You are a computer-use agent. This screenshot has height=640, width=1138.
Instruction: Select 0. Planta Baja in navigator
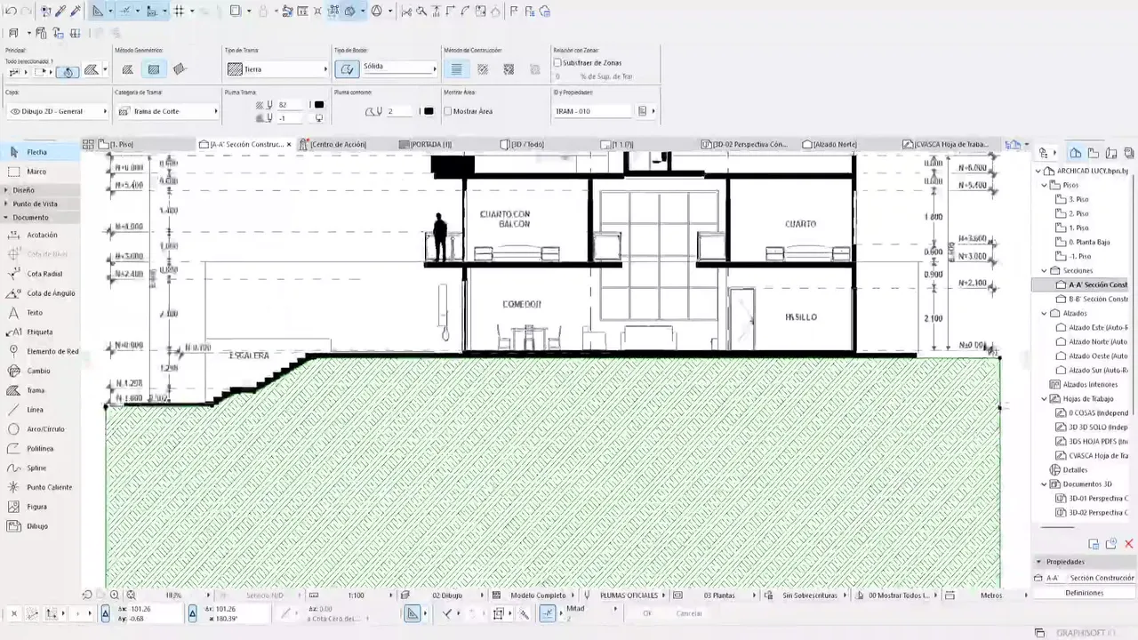(1088, 242)
